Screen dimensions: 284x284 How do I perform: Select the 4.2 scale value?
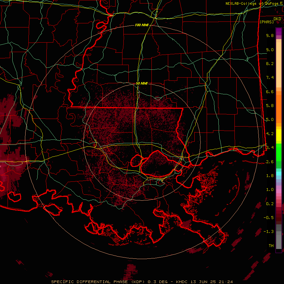coord(270,134)
